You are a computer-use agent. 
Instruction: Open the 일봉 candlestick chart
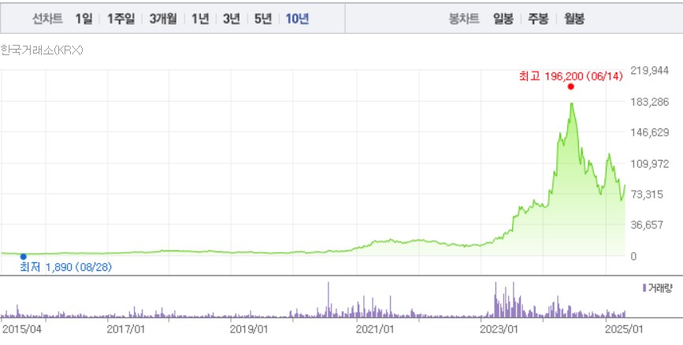point(503,19)
